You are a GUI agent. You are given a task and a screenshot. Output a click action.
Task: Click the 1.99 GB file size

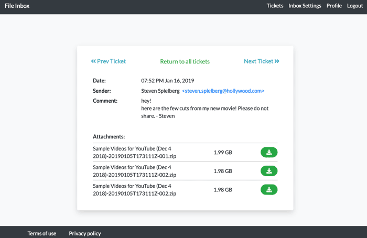click(223, 153)
